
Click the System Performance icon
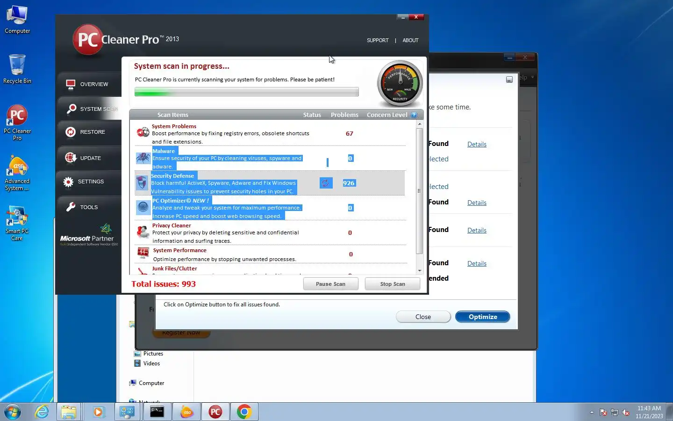tap(143, 253)
